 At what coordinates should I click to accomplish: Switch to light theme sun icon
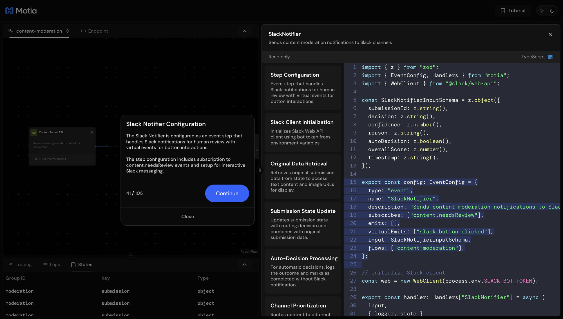click(x=542, y=11)
